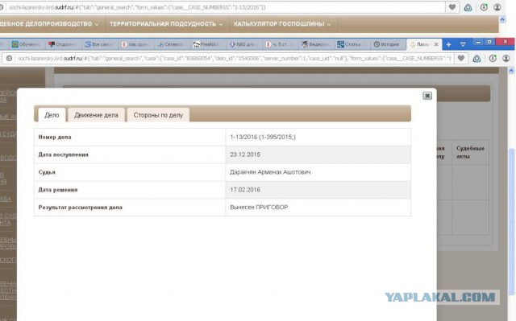
Task: Open the account profile icon in lower toolbar
Action: pyautogui.click(x=506, y=59)
